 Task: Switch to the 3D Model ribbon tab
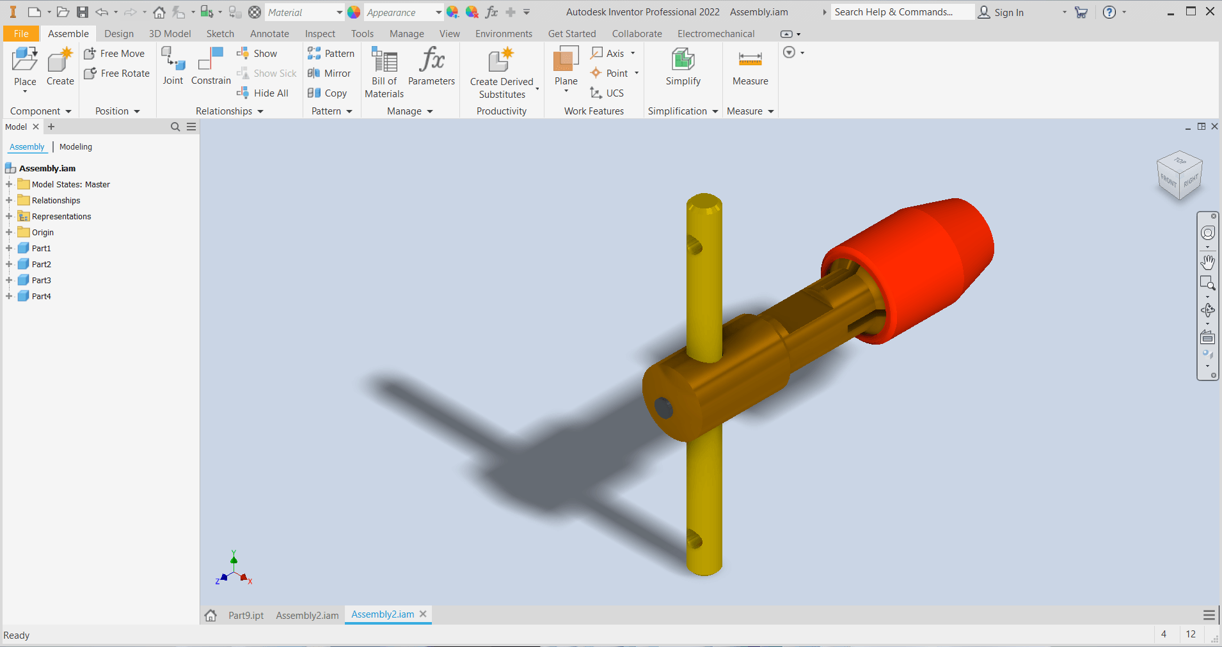tap(170, 34)
